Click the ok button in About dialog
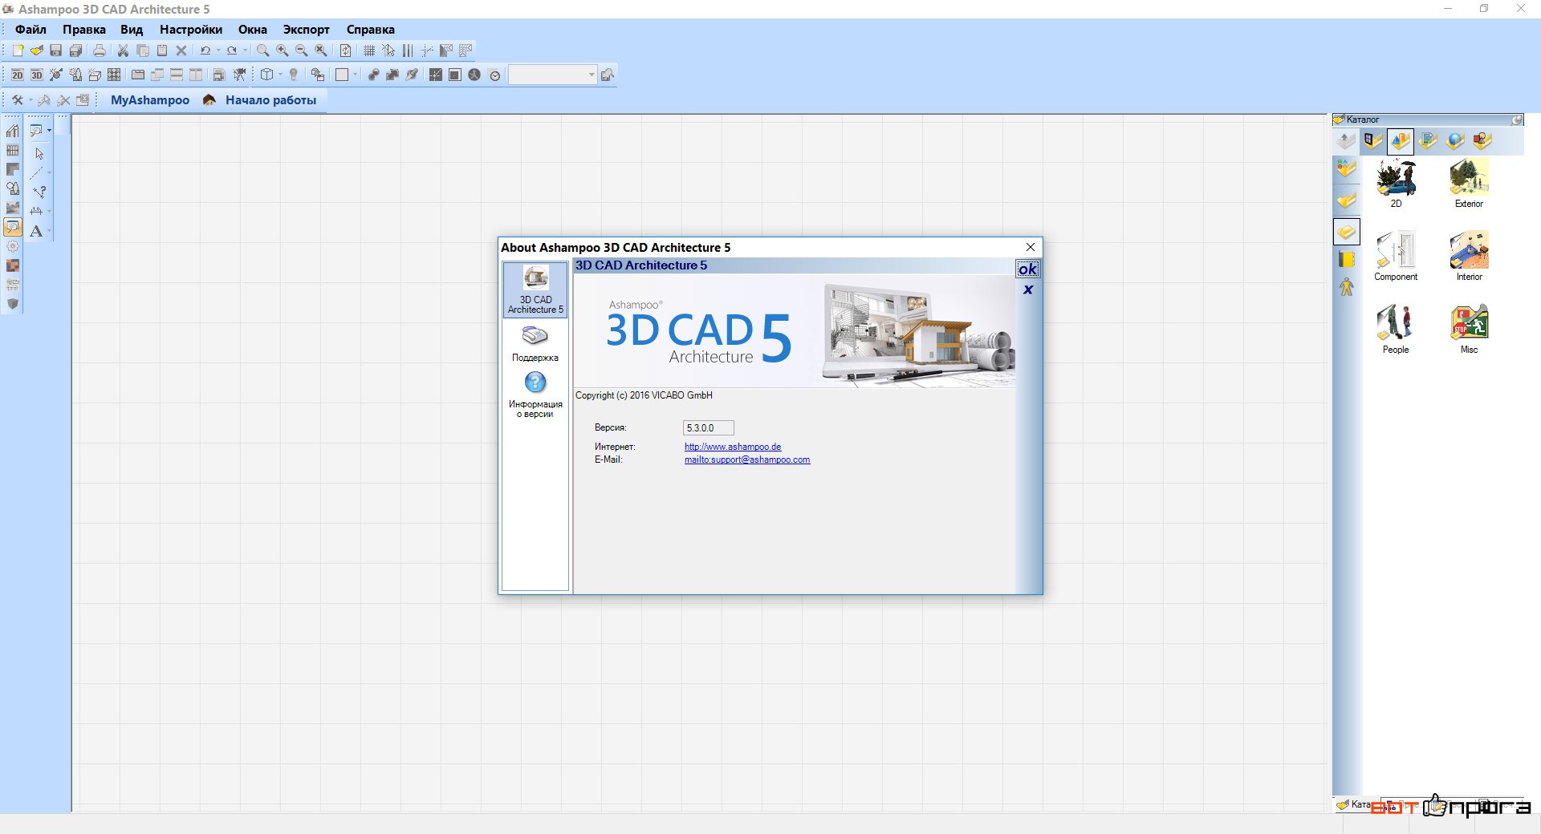1541x834 pixels. 1027,269
